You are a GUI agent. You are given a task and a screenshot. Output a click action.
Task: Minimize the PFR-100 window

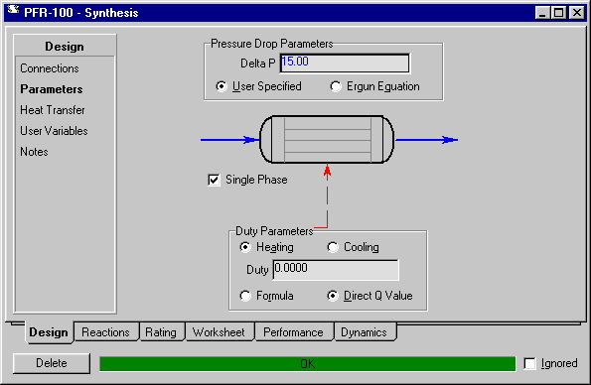click(542, 13)
